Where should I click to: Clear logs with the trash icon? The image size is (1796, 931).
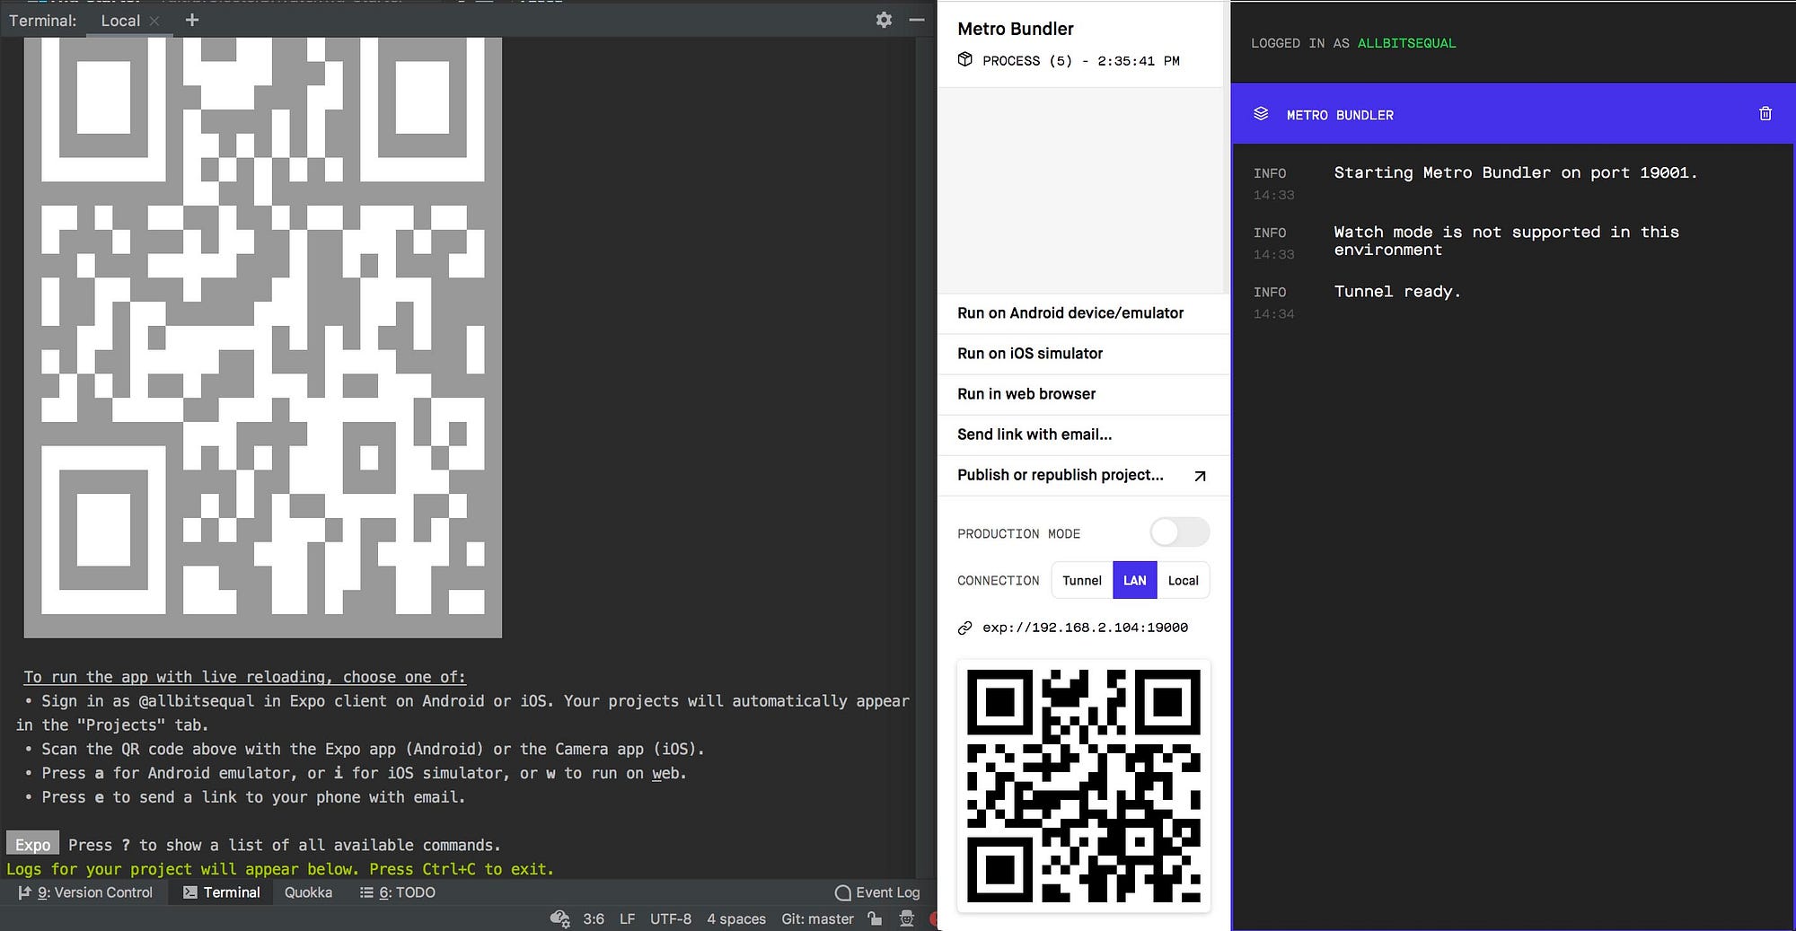(1765, 114)
